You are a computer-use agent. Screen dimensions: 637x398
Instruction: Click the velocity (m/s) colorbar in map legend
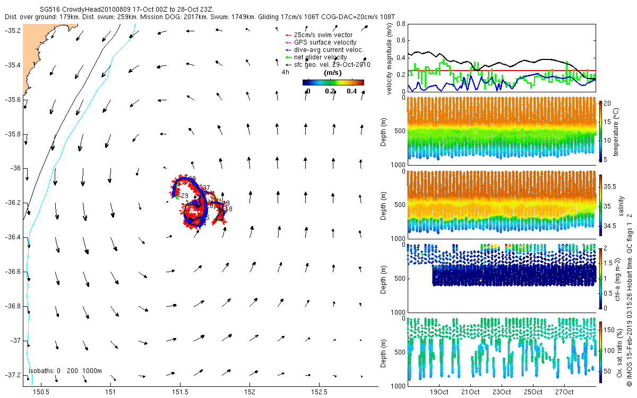click(333, 82)
